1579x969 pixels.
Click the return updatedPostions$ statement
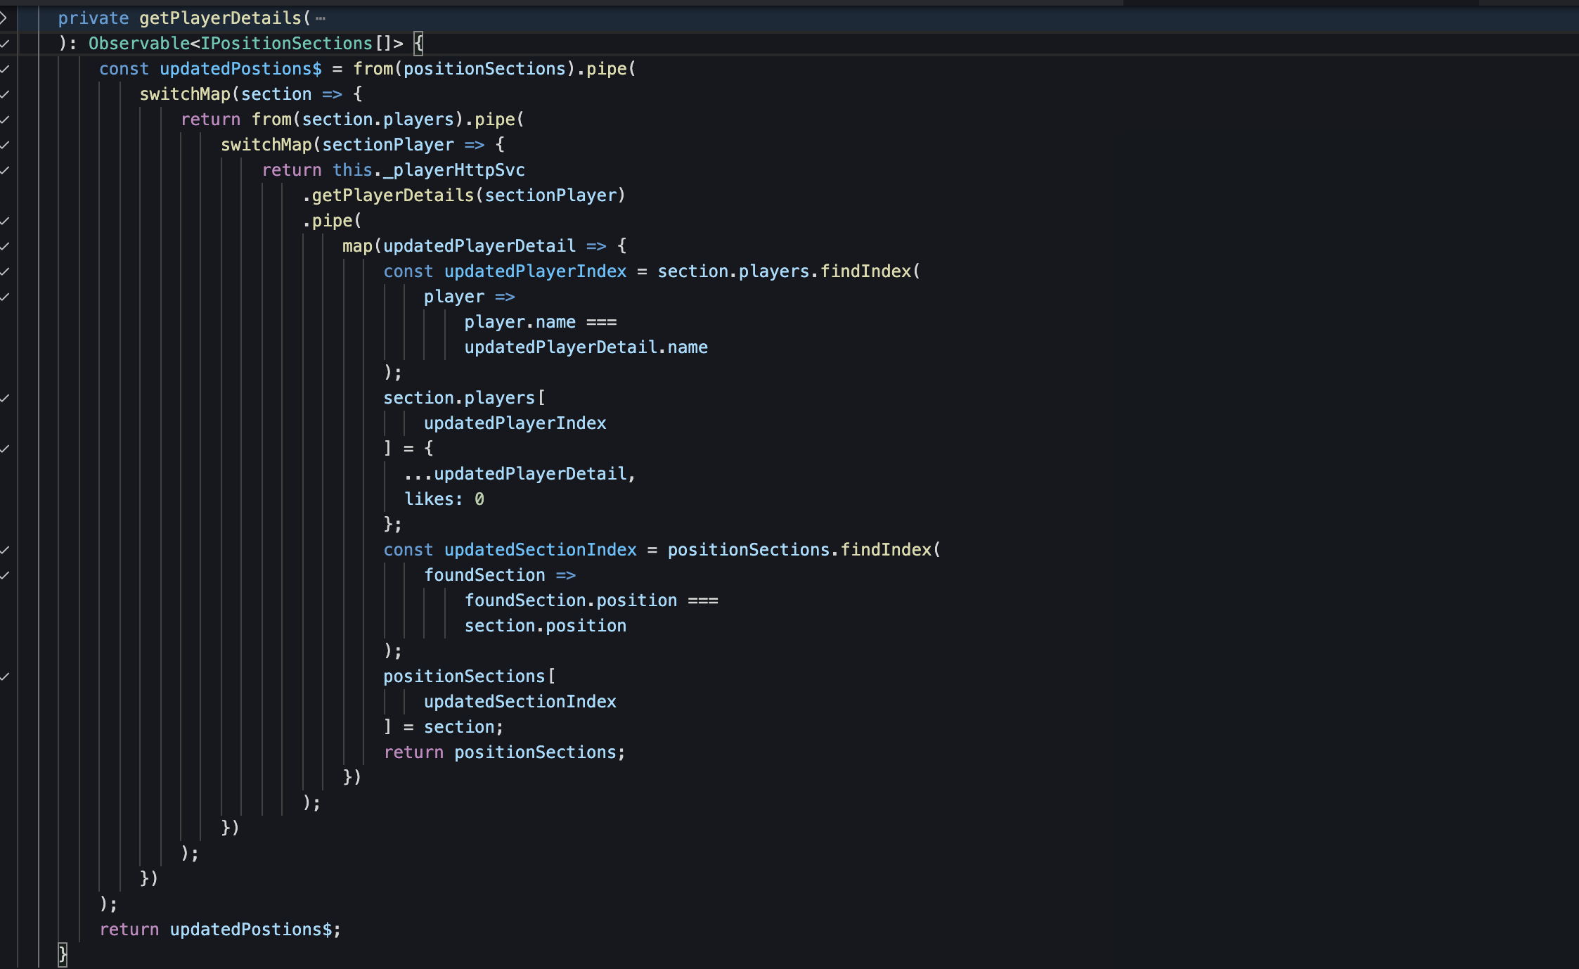click(219, 930)
